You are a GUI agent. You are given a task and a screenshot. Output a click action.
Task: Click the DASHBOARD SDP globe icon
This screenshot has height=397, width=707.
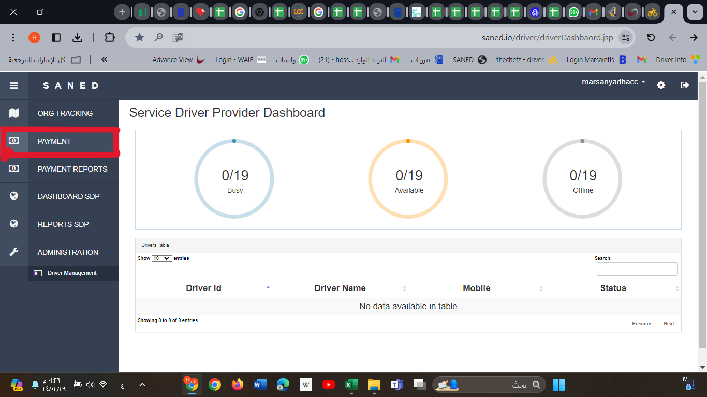click(14, 196)
